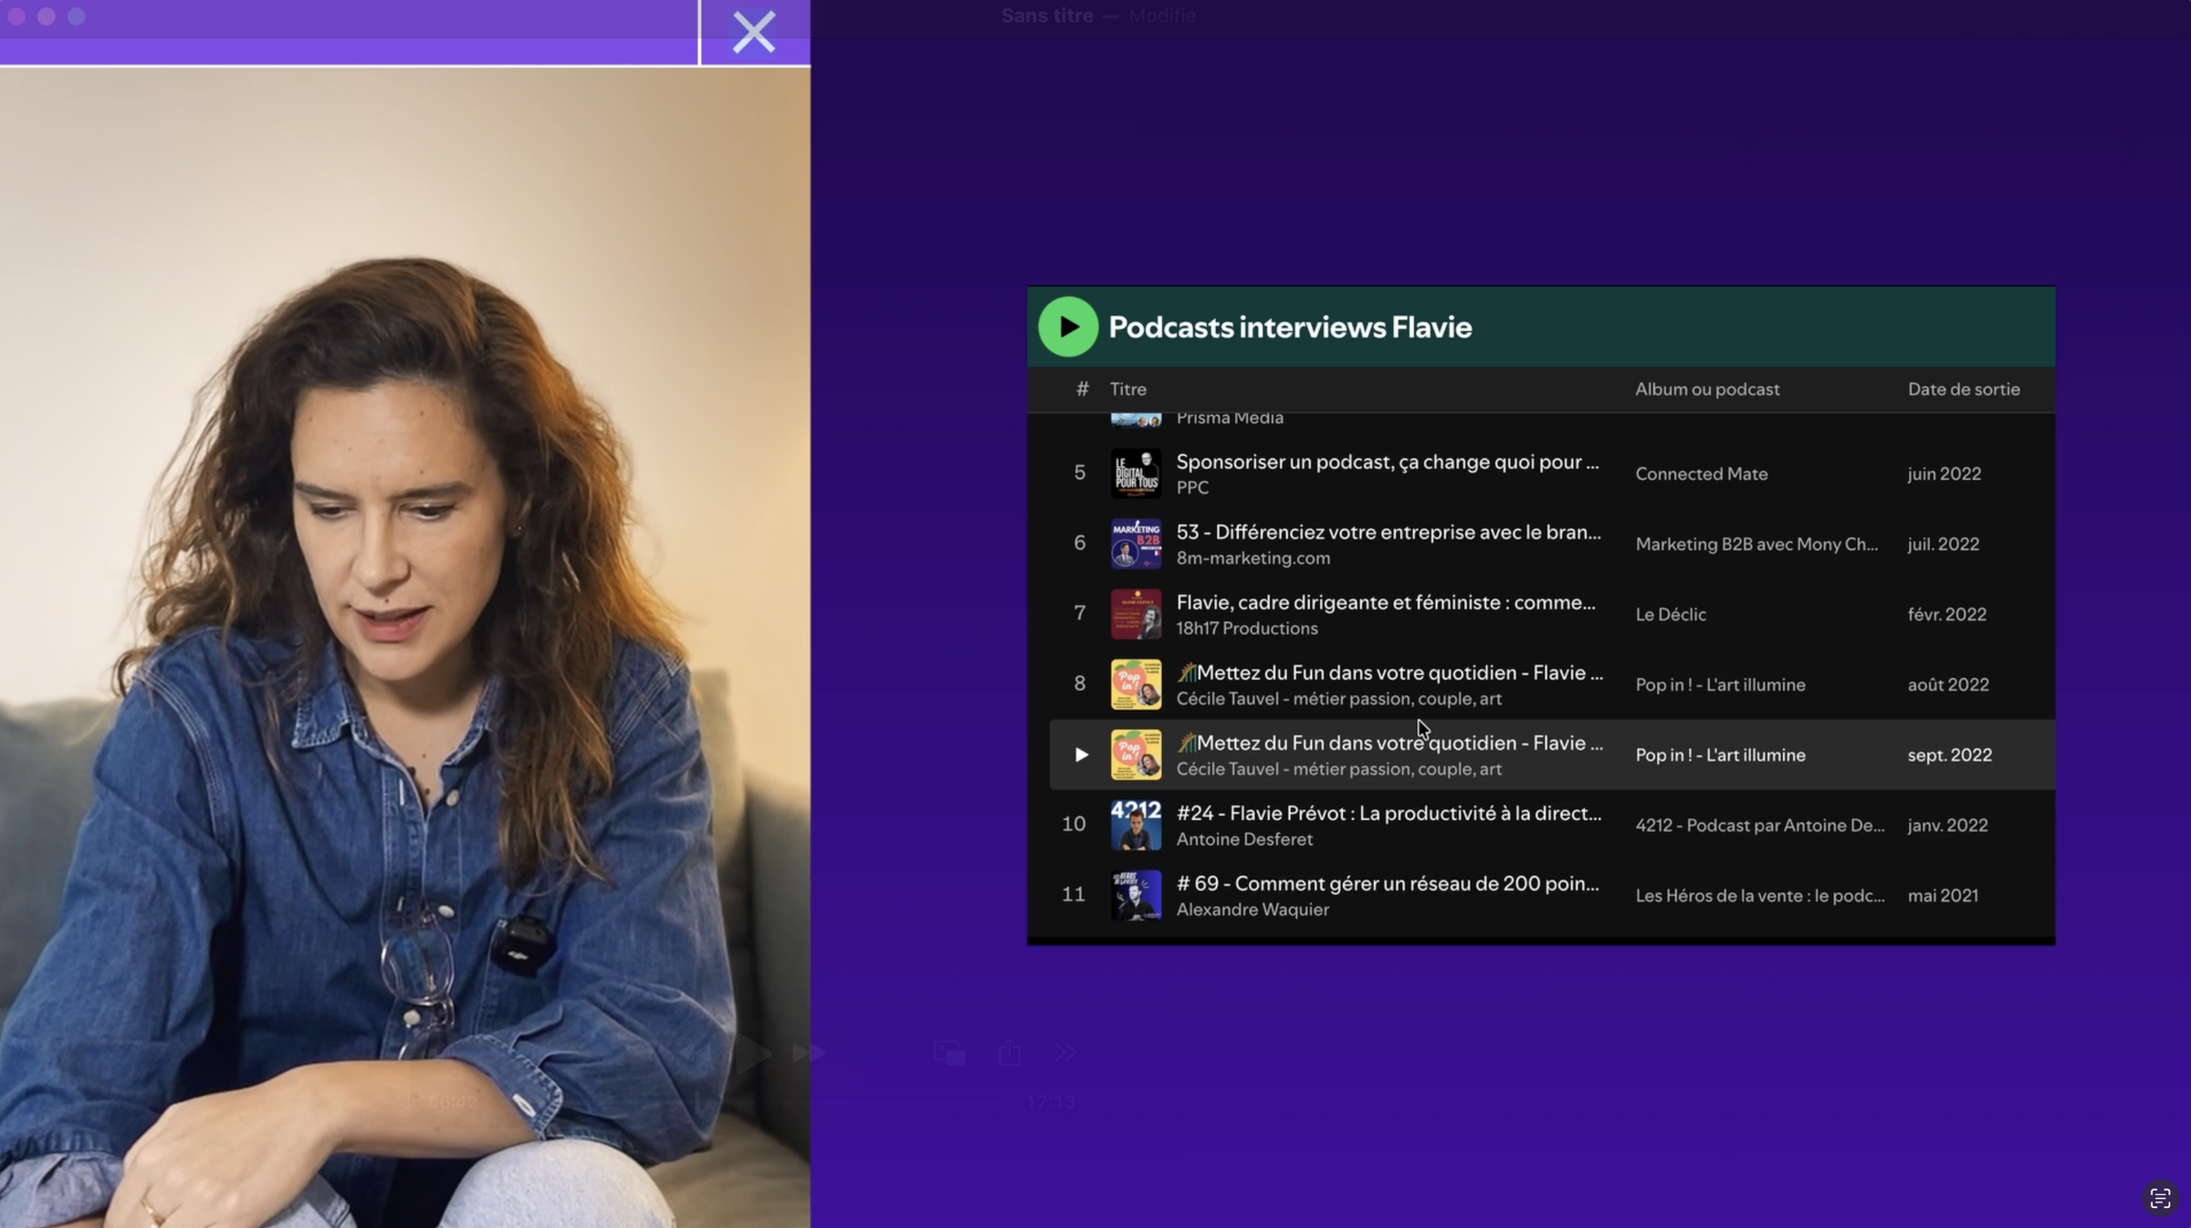The height and width of the screenshot is (1228, 2191).
Task: Open the Le Déclic podcast link
Action: (x=1671, y=614)
